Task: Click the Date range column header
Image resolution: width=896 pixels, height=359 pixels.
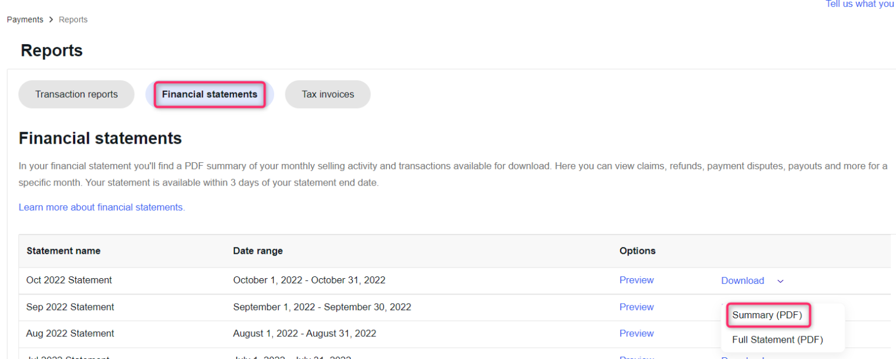Action: pos(258,251)
